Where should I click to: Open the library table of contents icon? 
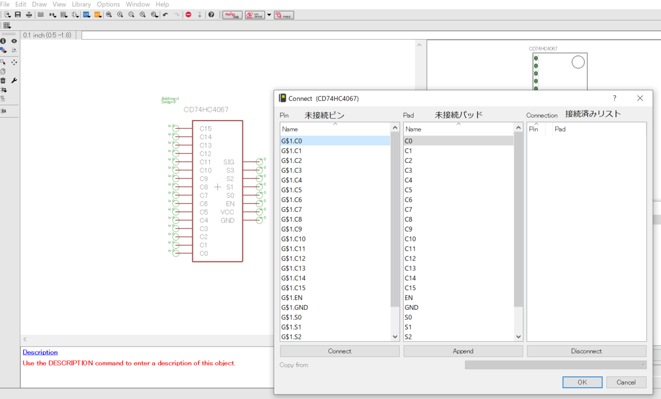pos(40,15)
